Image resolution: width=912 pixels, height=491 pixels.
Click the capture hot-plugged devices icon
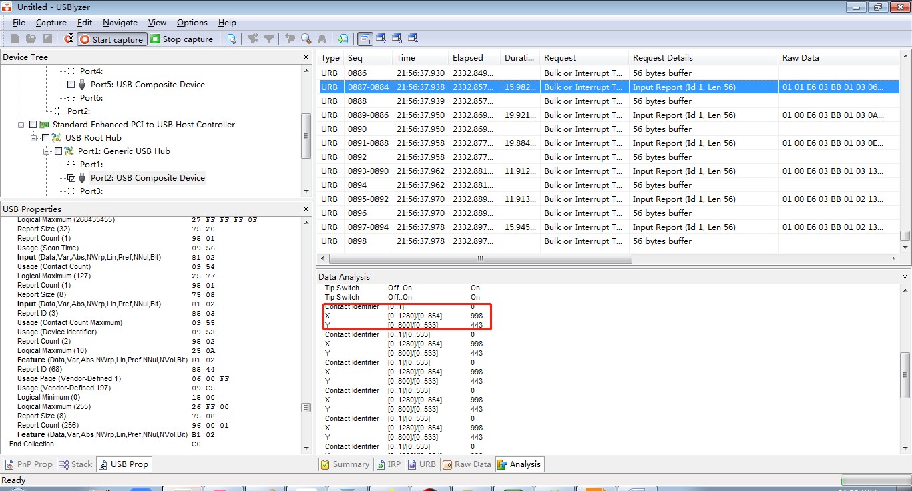point(69,39)
